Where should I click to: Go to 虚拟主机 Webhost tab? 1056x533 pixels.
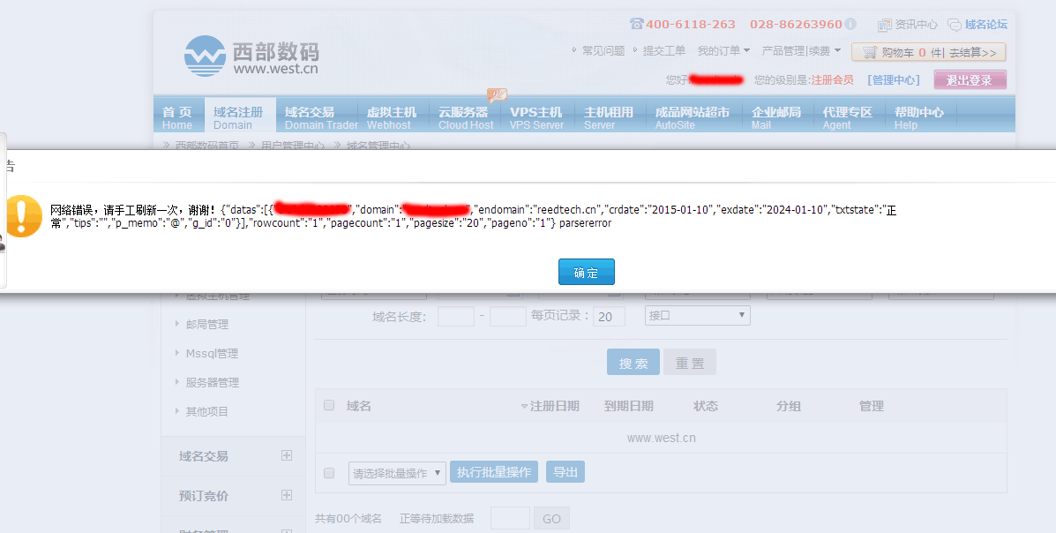[x=391, y=117]
